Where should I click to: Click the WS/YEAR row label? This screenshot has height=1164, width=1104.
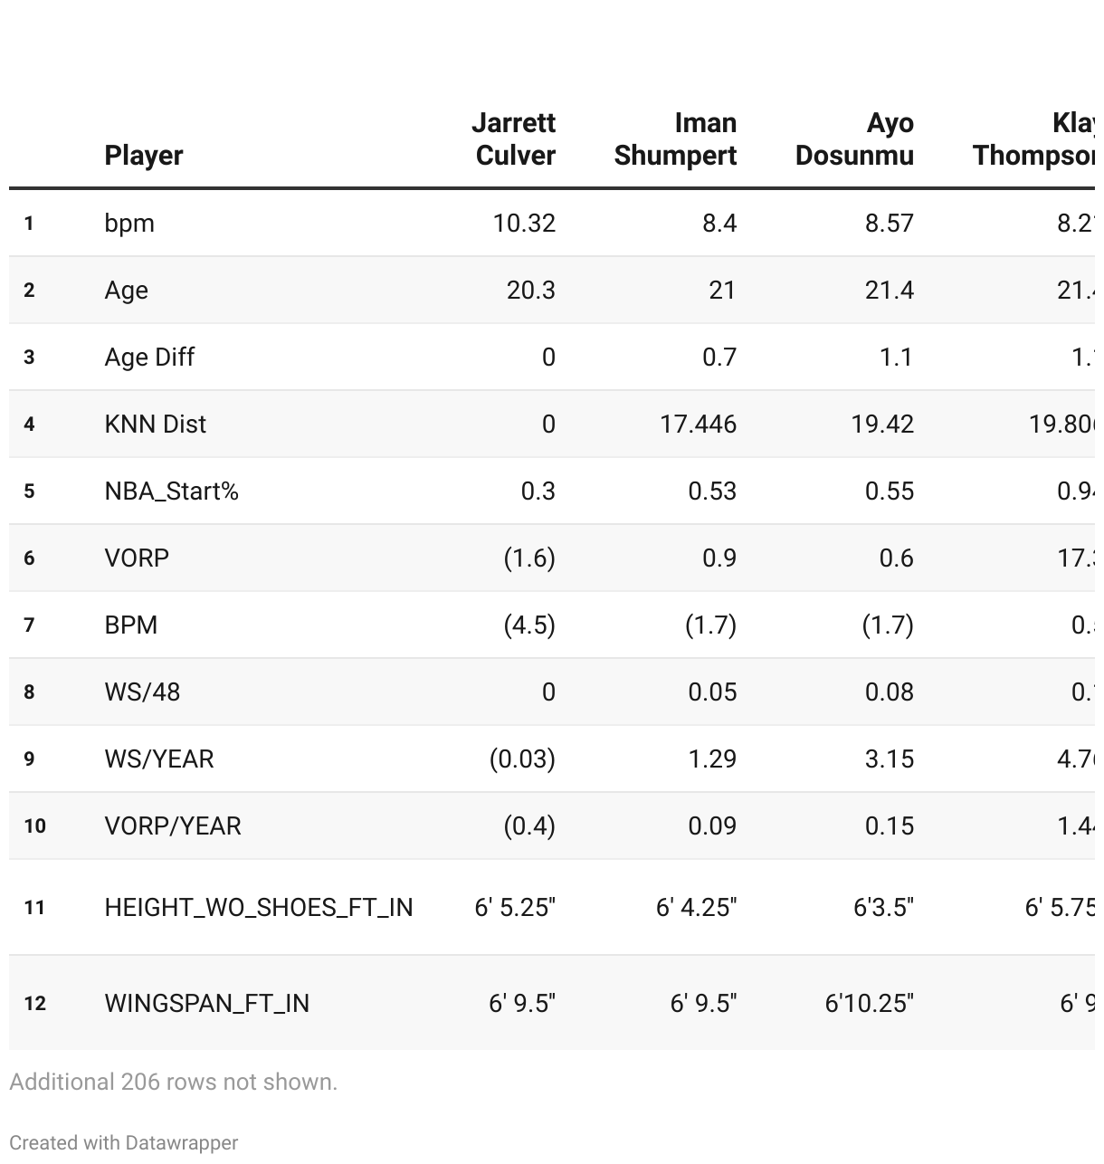pos(159,759)
